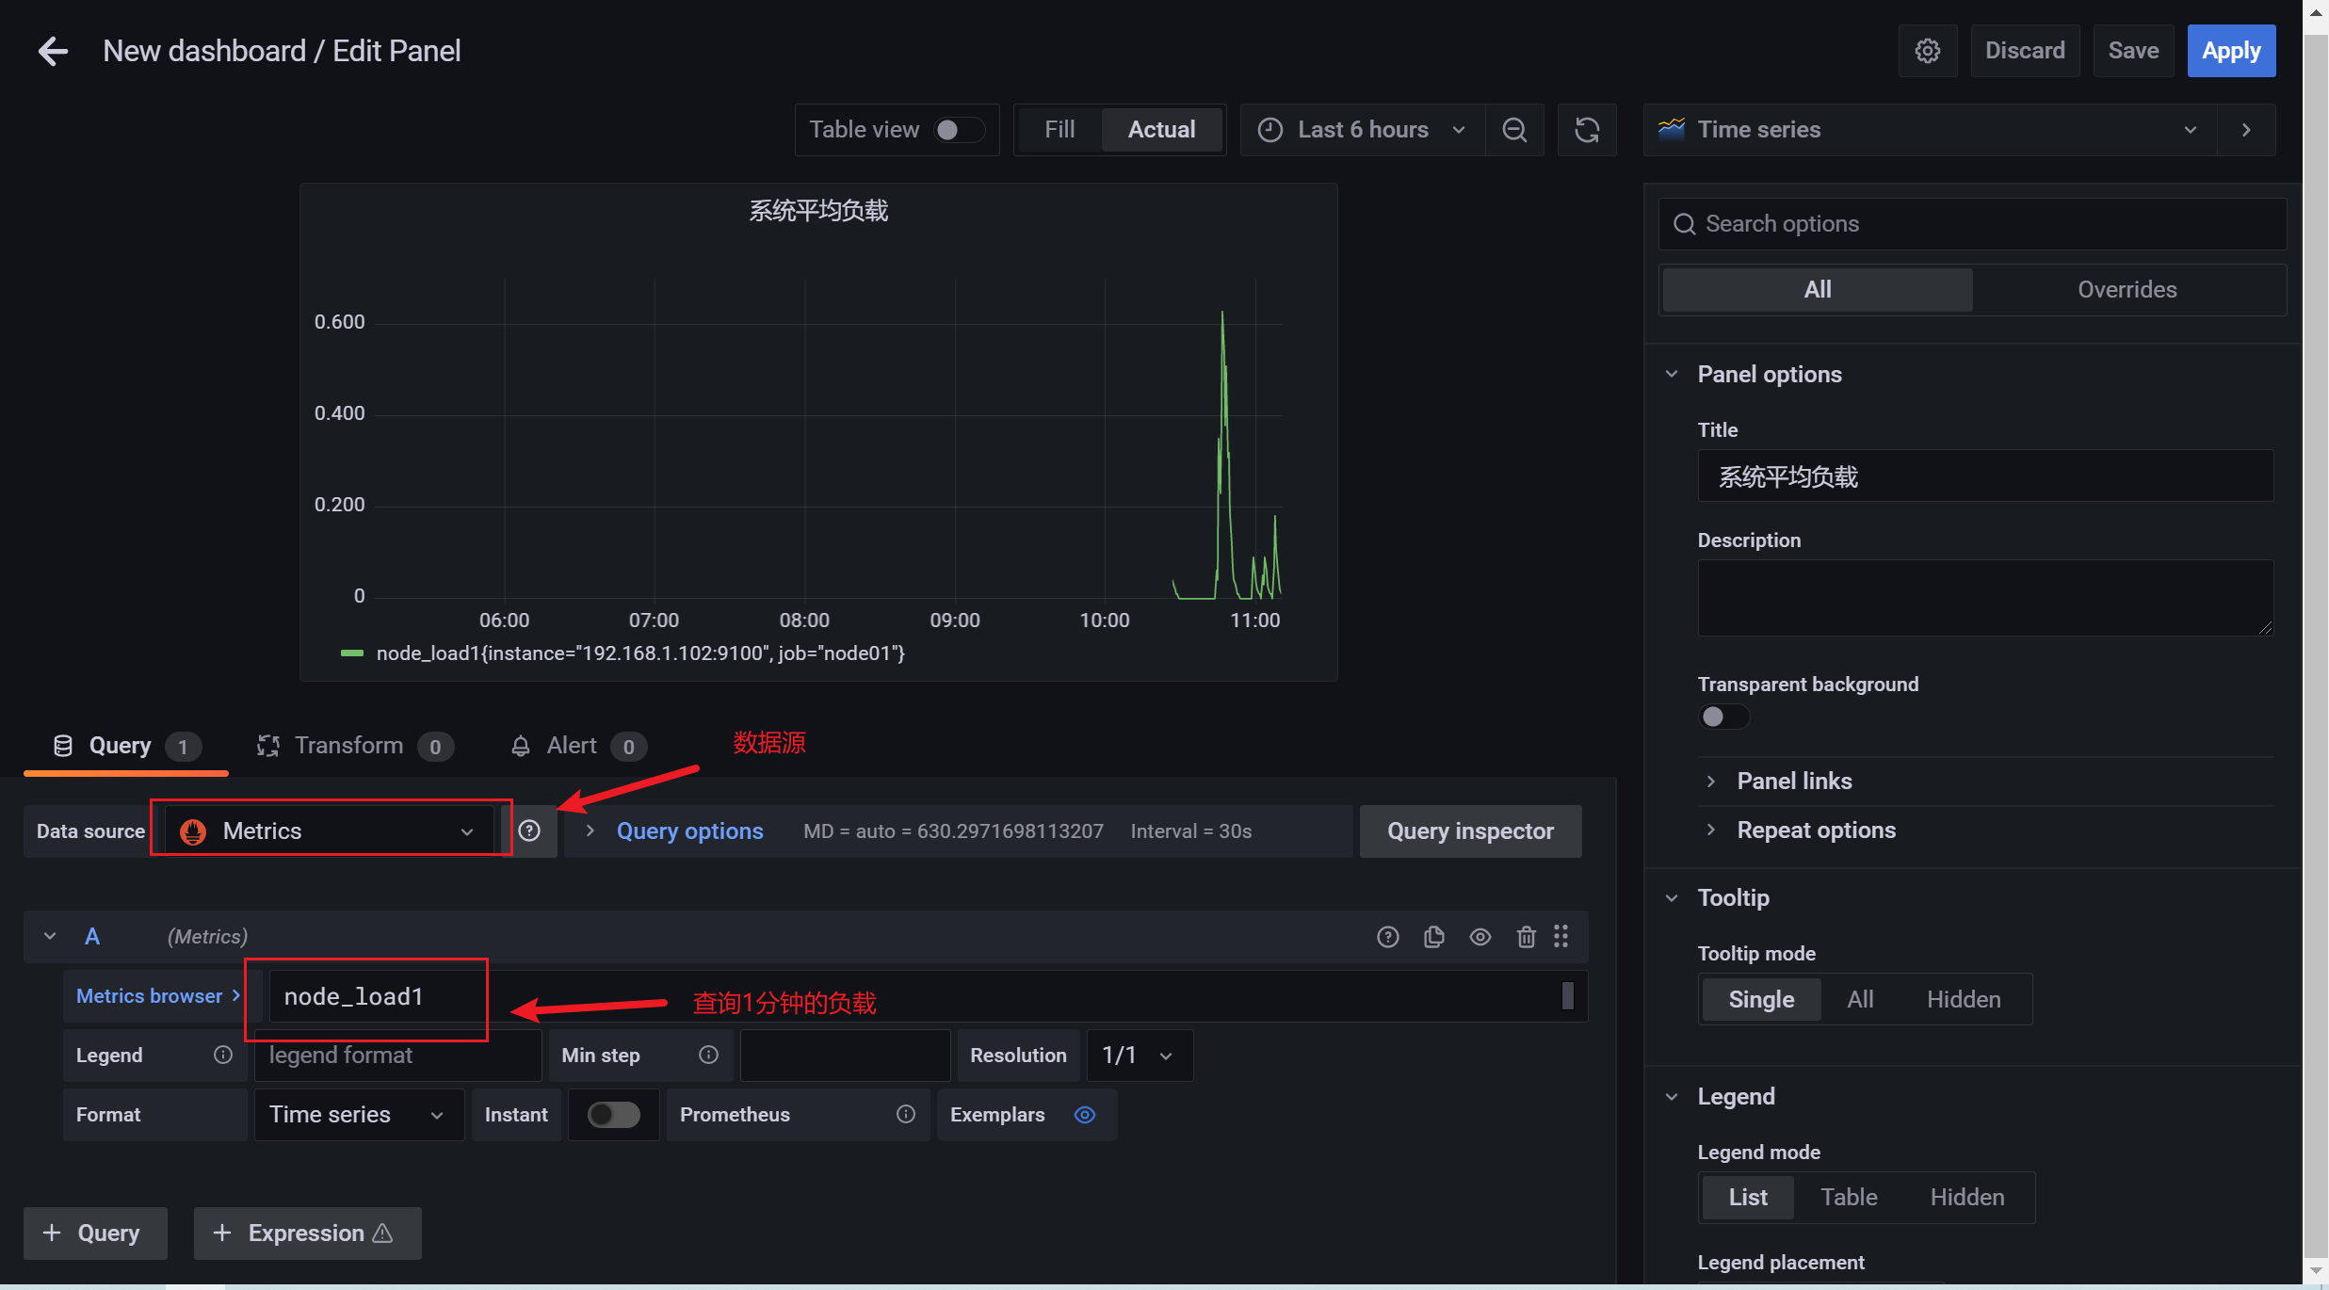Open data source help icon
The width and height of the screenshot is (2329, 1290).
coord(529,830)
